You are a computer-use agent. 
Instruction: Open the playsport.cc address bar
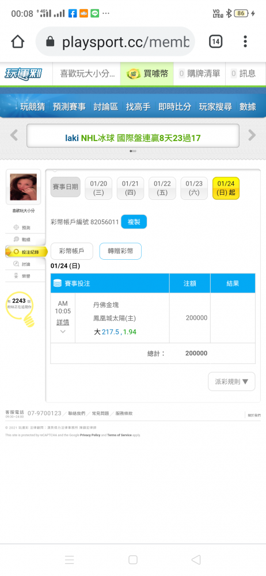click(x=115, y=41)
